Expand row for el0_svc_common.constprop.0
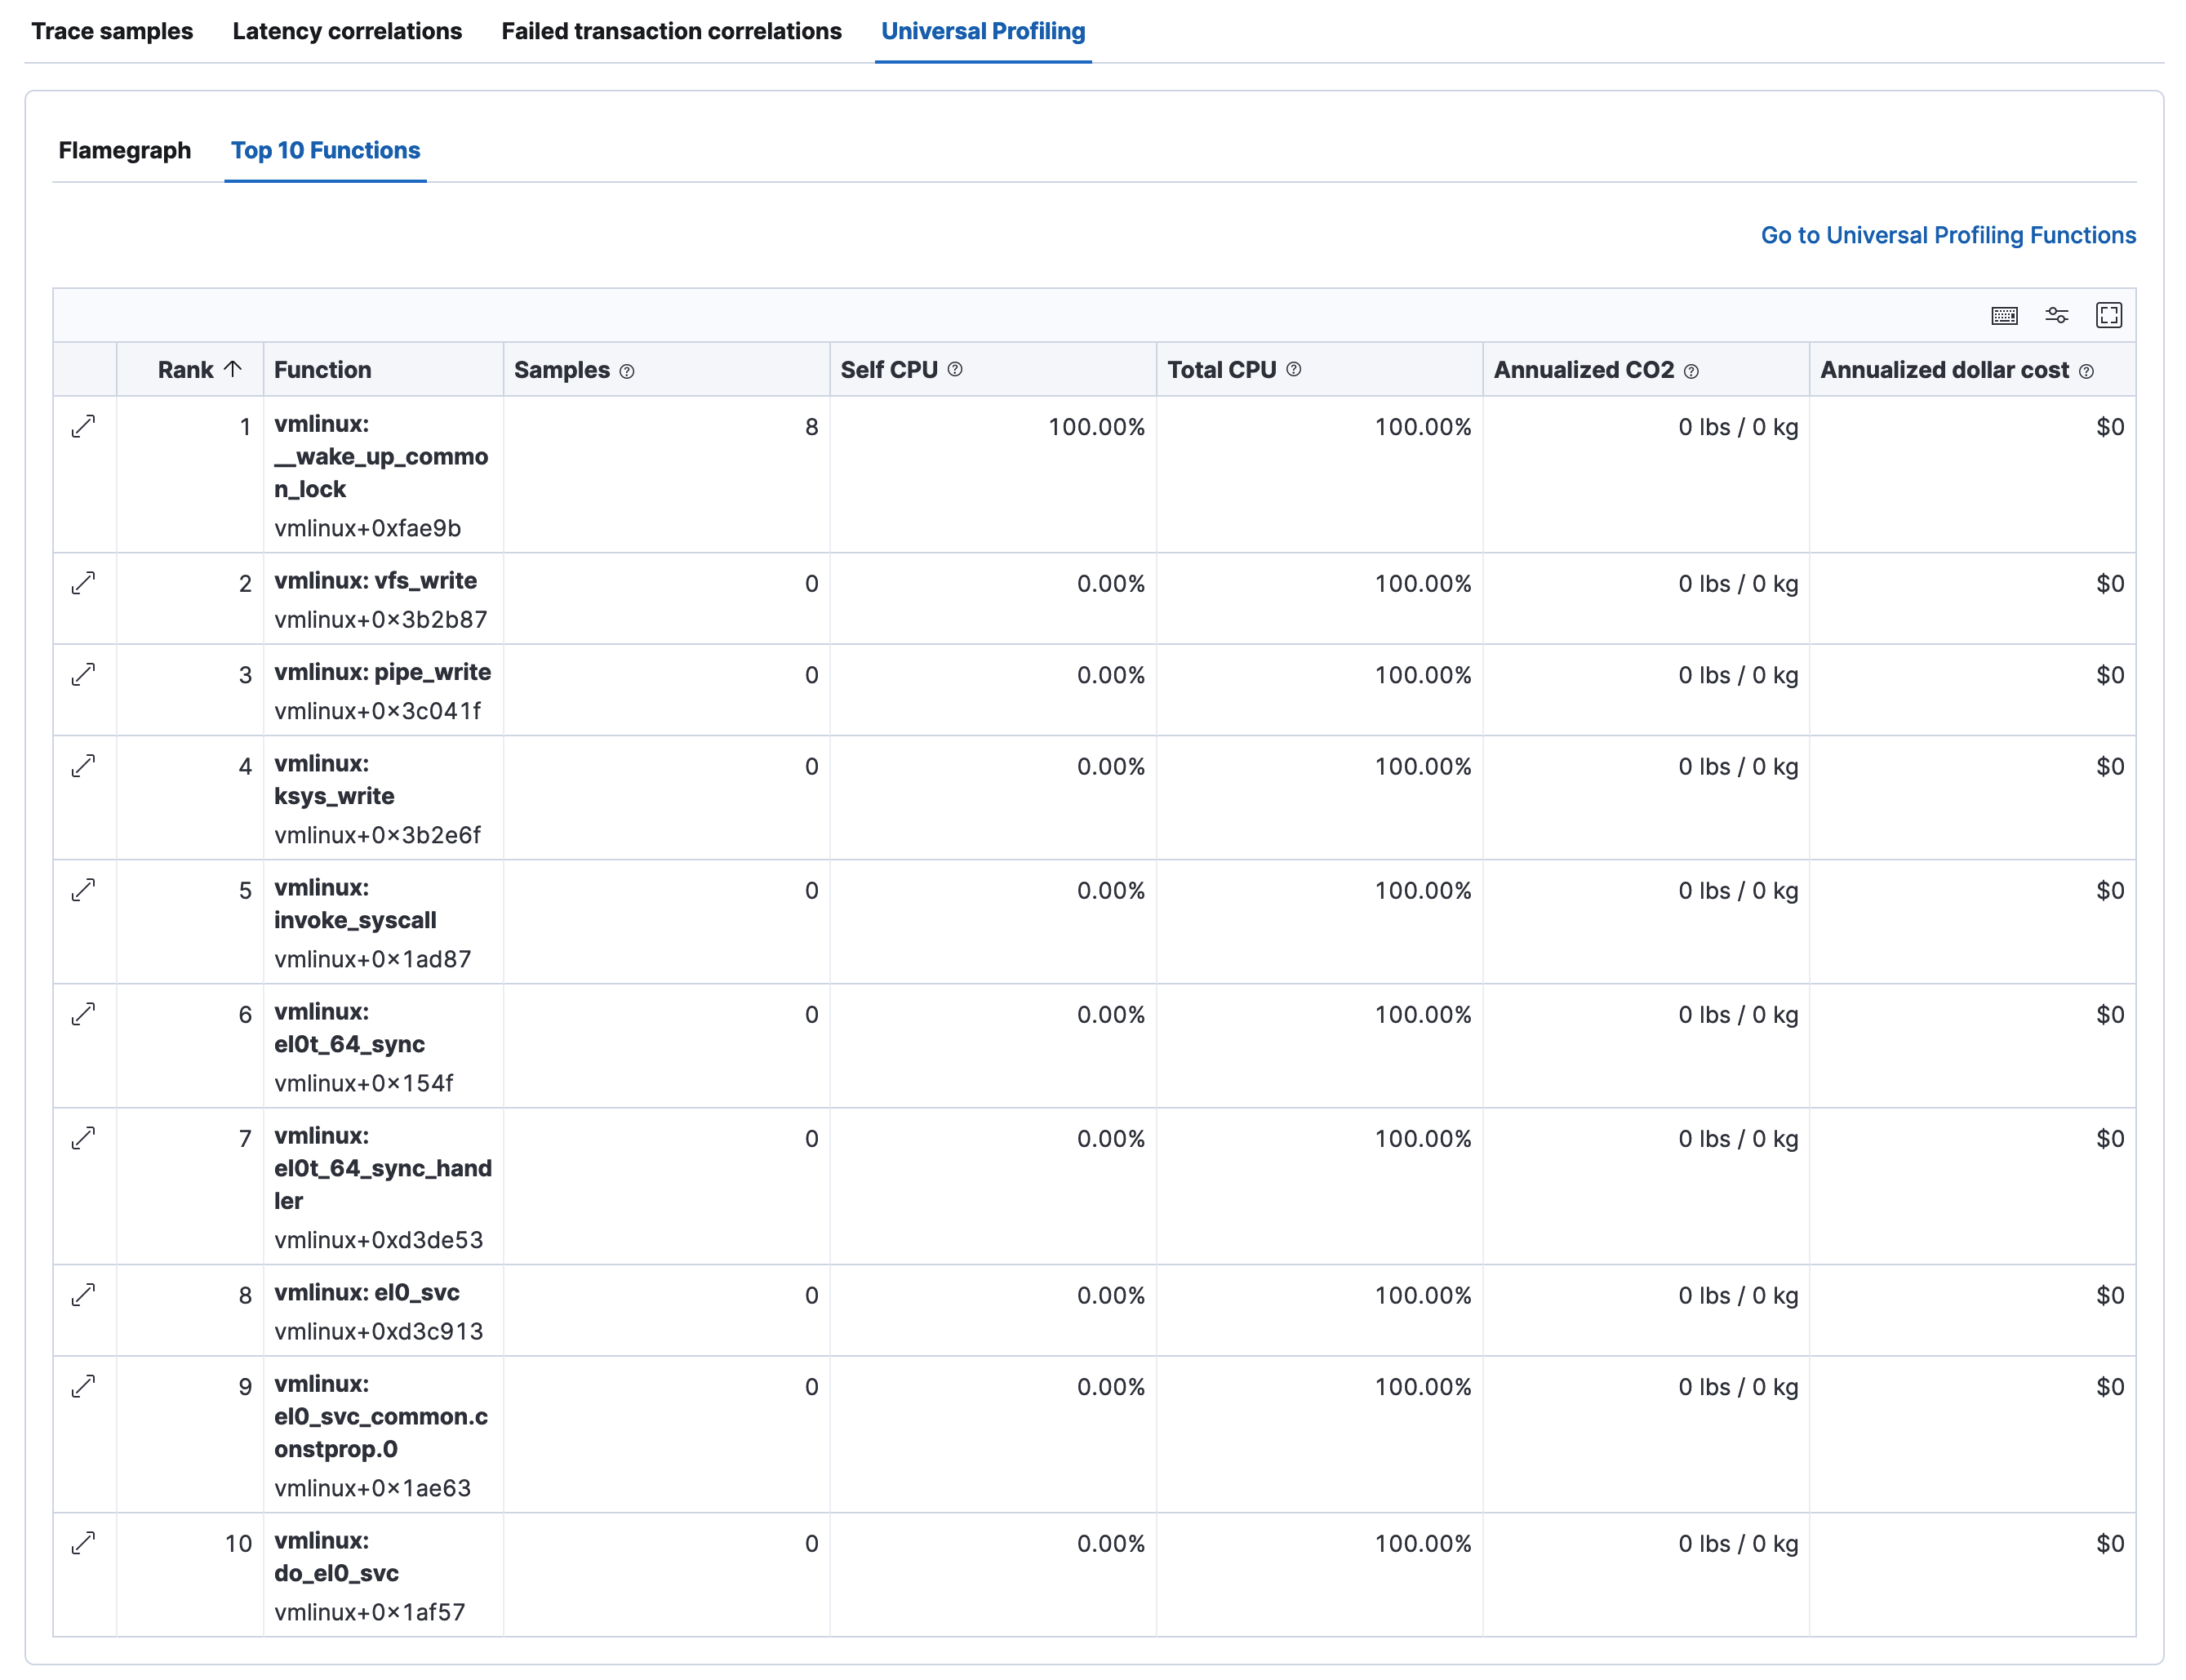This screenshot has height=1680, width=2186. pyautogui.click(x=84, y=1387)
